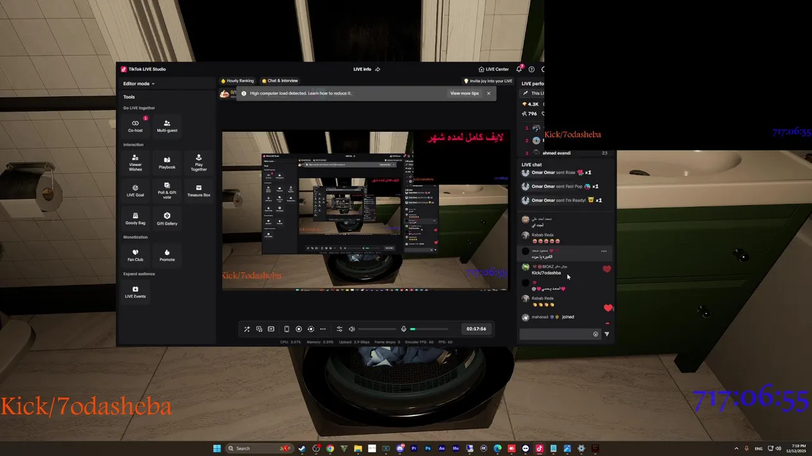The height and width of the screenshot is (456, 812).
Task: Open Microsoft Edge from the taskbar
Action: coord(497,448)
